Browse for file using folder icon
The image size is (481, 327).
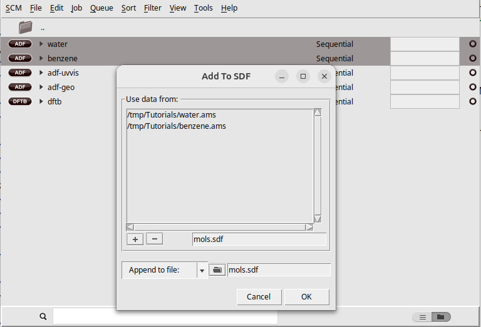[217, 270]
